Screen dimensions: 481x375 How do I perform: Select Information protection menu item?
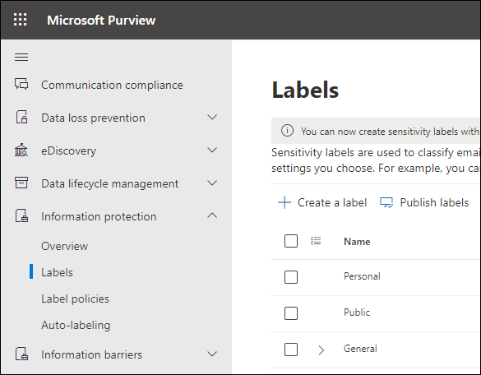[x=99, y=216]
